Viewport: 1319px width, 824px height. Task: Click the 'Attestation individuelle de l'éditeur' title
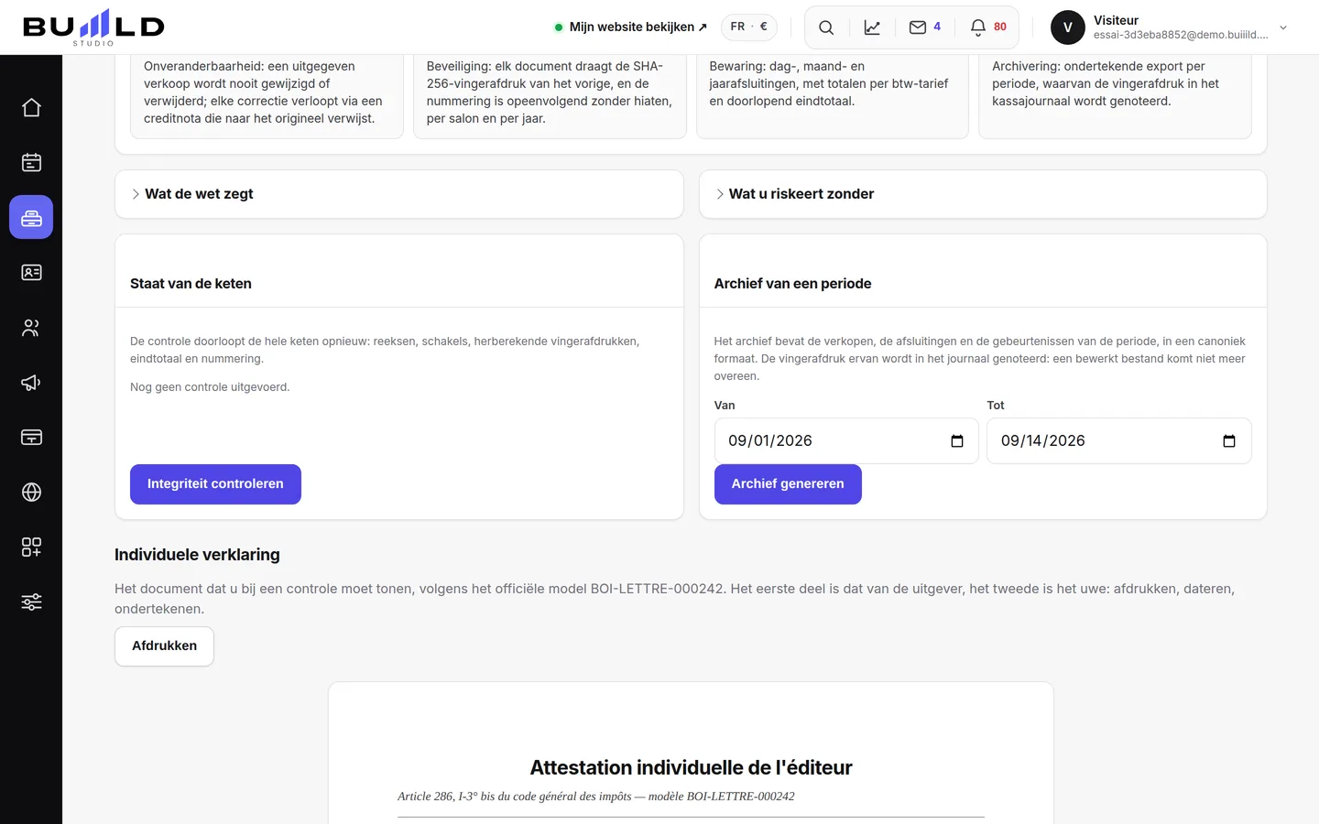(x=691, y=767)
